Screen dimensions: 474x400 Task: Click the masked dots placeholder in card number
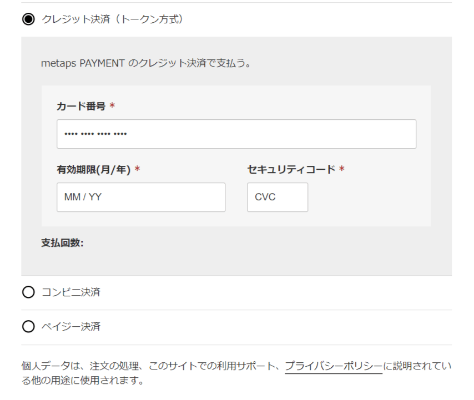[95, 134]
